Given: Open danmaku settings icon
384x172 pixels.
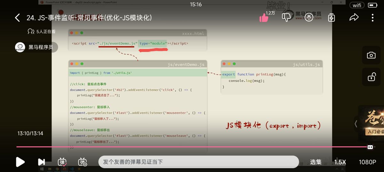Looking at the screenshot, I should click(83, 162).
